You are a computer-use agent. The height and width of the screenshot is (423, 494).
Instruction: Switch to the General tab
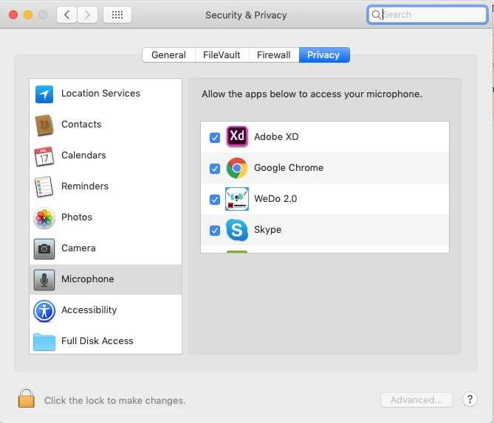coord(168,55)
